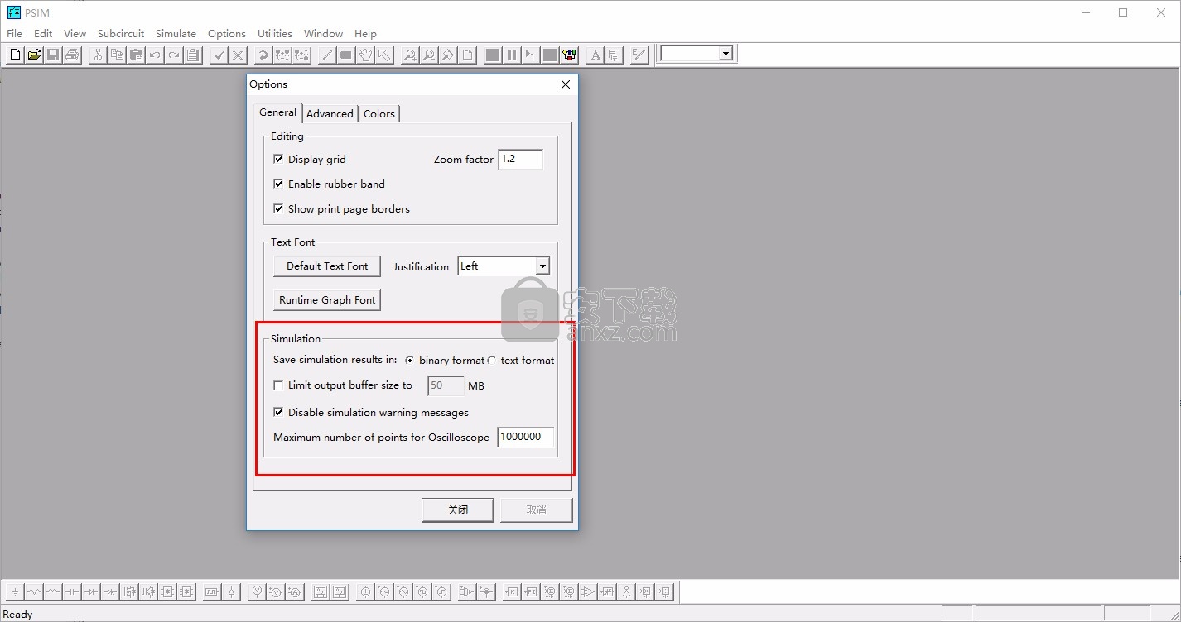Click the Default Text Font button
The image size is (1181, 622).
click(x=327, y=266)
